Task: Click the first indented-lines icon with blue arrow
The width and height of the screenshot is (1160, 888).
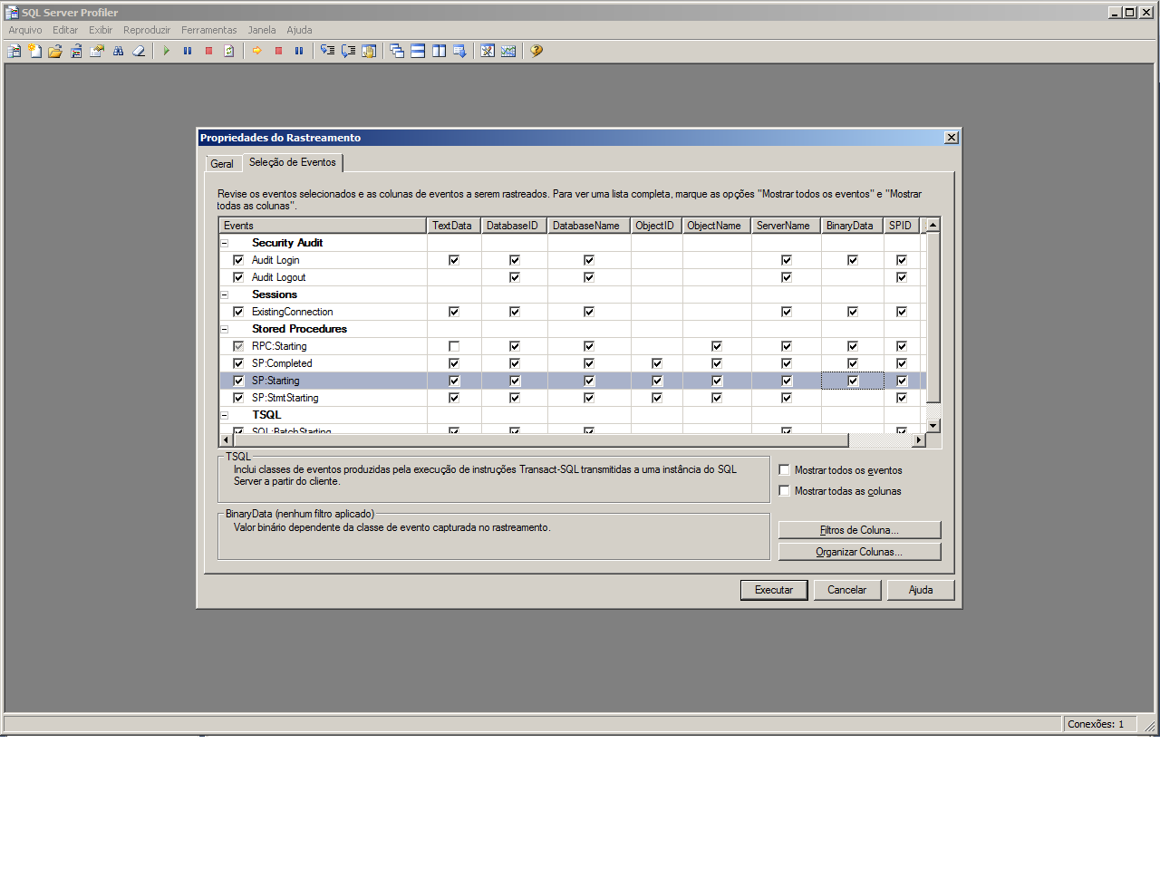Action: pos(327,52)
